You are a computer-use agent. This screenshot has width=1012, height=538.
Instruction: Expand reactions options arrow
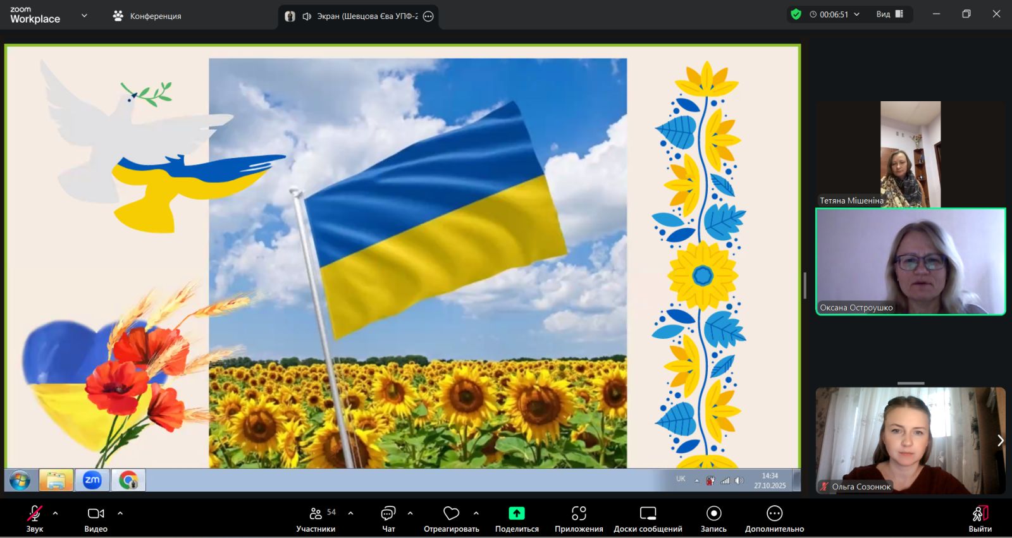[x=476, y=513]
